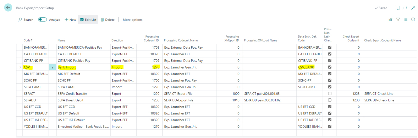Image resolution: width=418 pixels, height=138 pixels.
Task: Uncheck the CSV row non-Latin checkbox
Action: tap(329, 67)
